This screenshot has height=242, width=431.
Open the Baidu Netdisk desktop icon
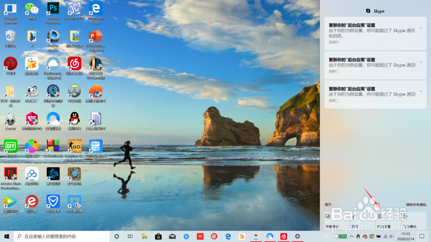(x=31, y=177)
